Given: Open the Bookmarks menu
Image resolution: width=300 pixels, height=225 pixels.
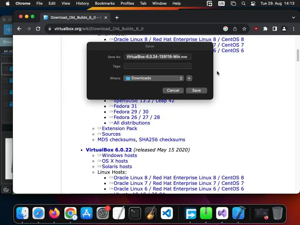Looking at the screenshot, I should [105, 4].
